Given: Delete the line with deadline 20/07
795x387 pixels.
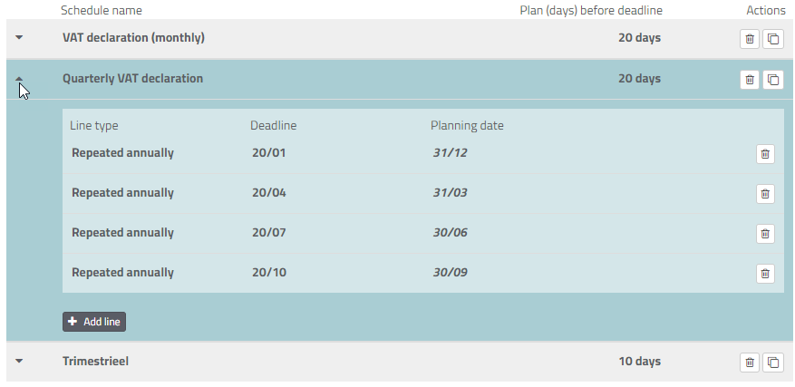Looking at the screenshot, I should pyautogui.click(x=765, y=233).
